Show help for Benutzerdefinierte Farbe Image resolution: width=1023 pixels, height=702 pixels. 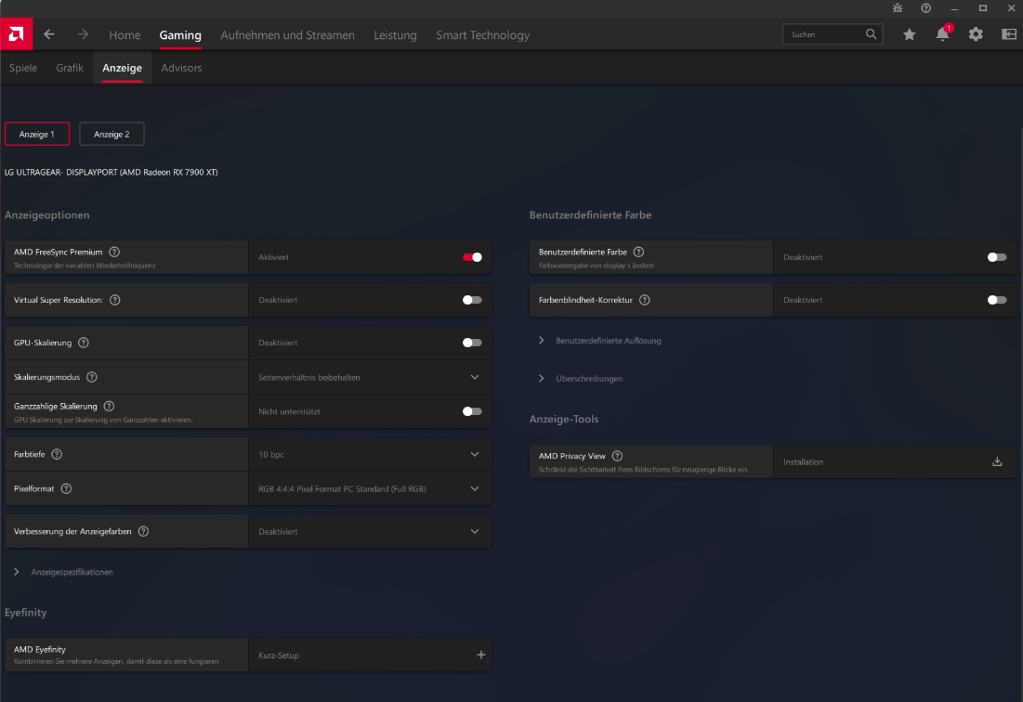638,252
